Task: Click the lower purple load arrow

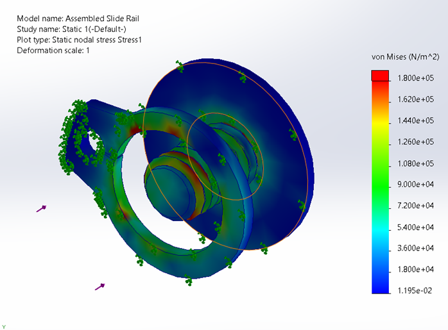Action: 99,286
